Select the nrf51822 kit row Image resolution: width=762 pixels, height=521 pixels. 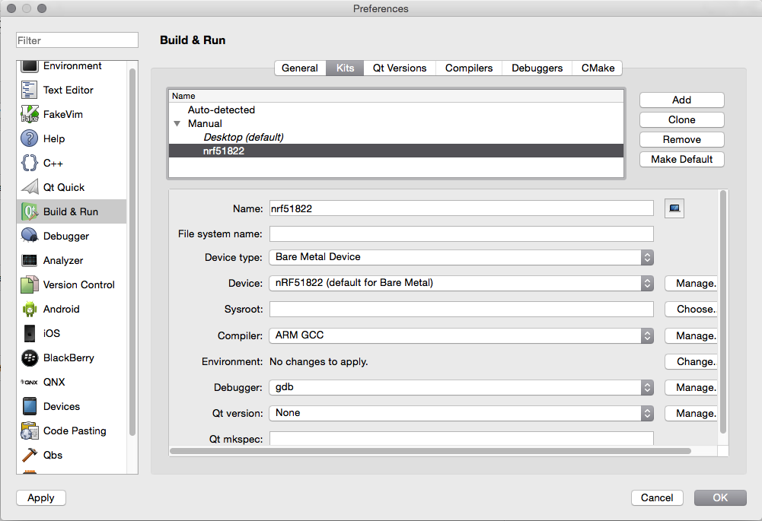coord(396,151)
